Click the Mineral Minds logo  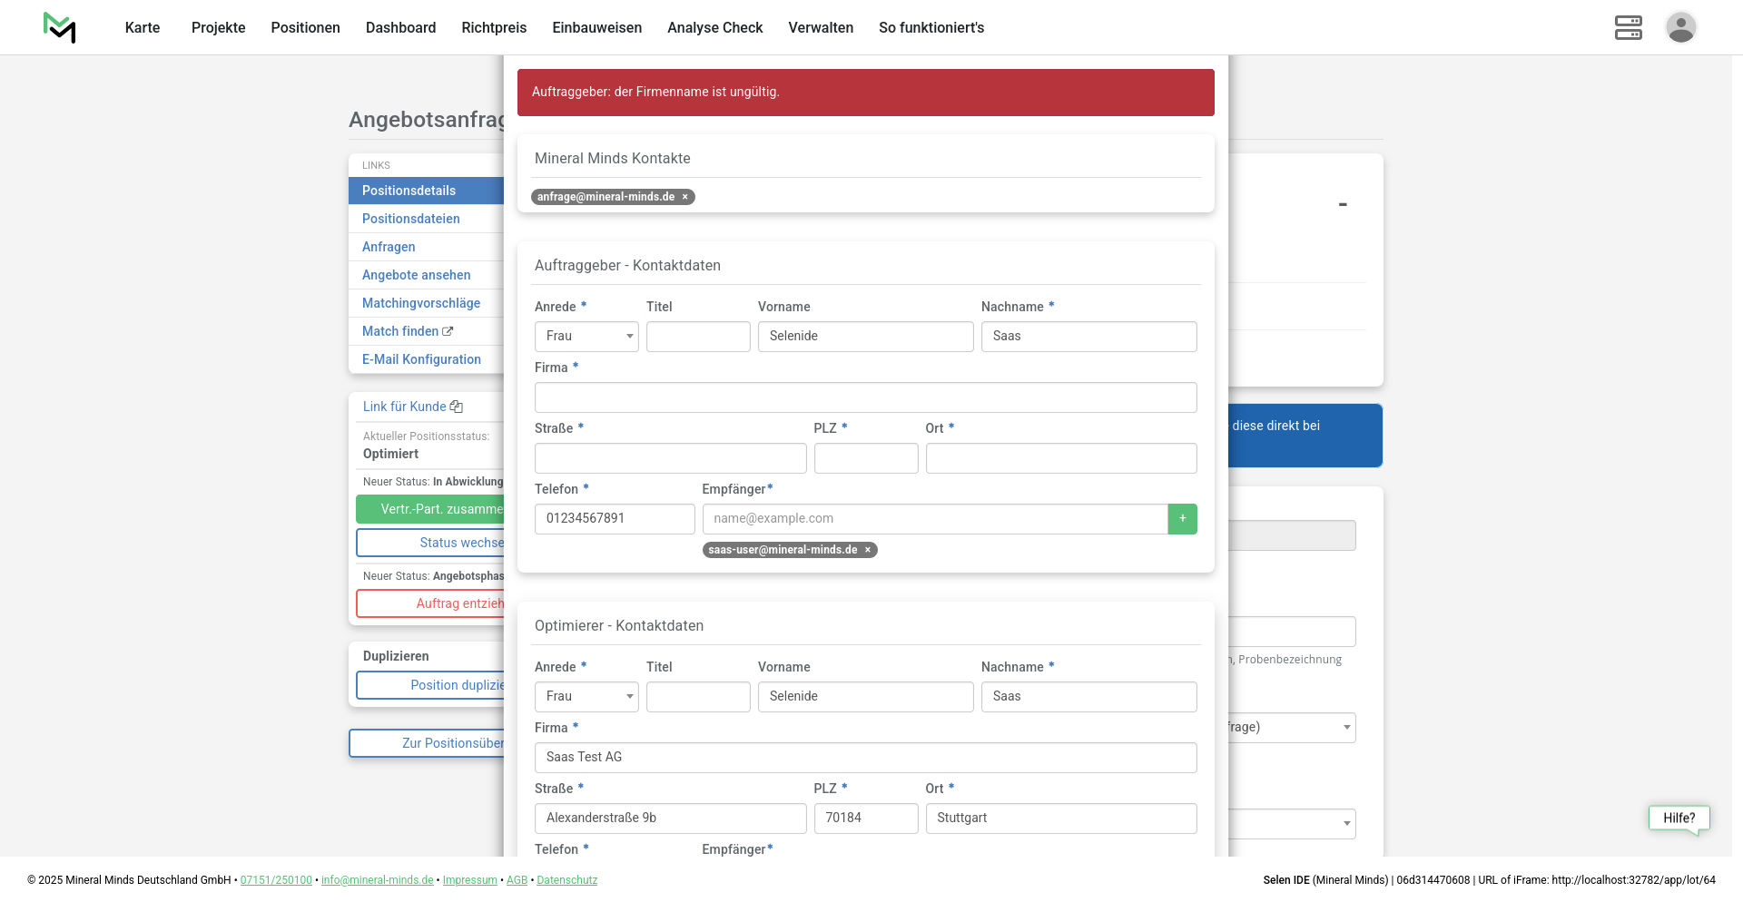pyautogui.click(x=60, y=27)
